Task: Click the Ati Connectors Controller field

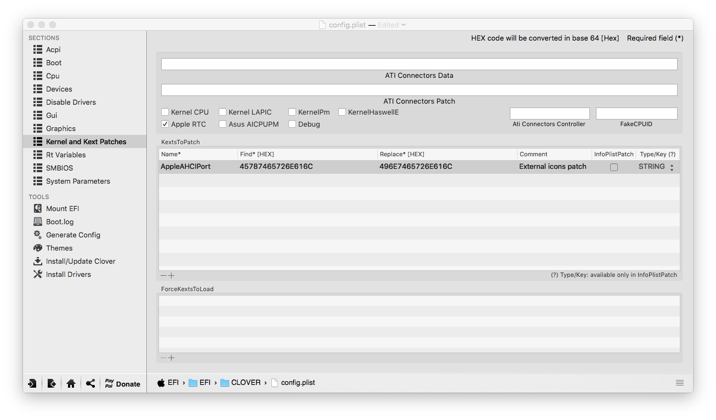Action: coord(549,113)
